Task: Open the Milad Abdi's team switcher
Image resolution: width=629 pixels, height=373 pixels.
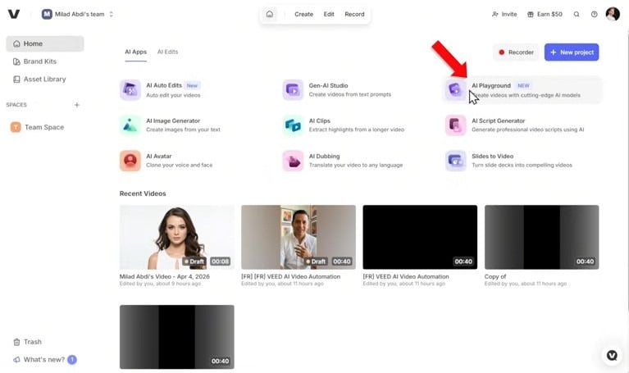Action: point(77,14)
